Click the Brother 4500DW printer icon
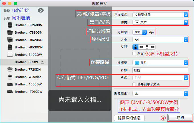194x123 pixels. [10, 85]
